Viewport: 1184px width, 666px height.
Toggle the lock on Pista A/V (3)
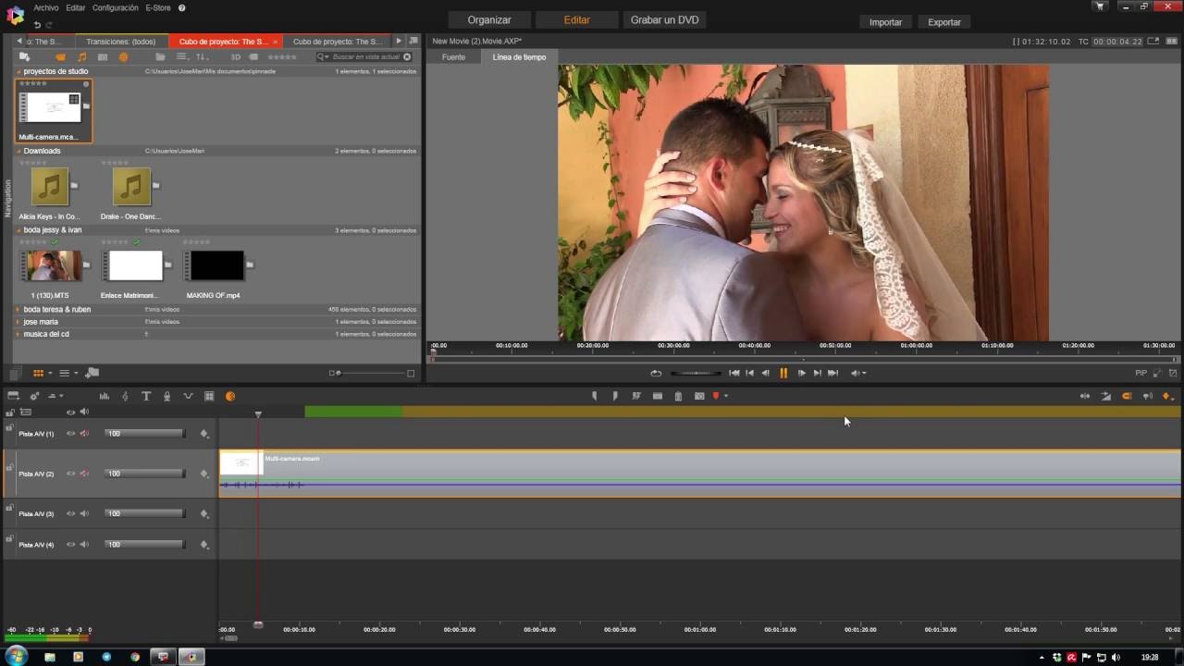9,509
